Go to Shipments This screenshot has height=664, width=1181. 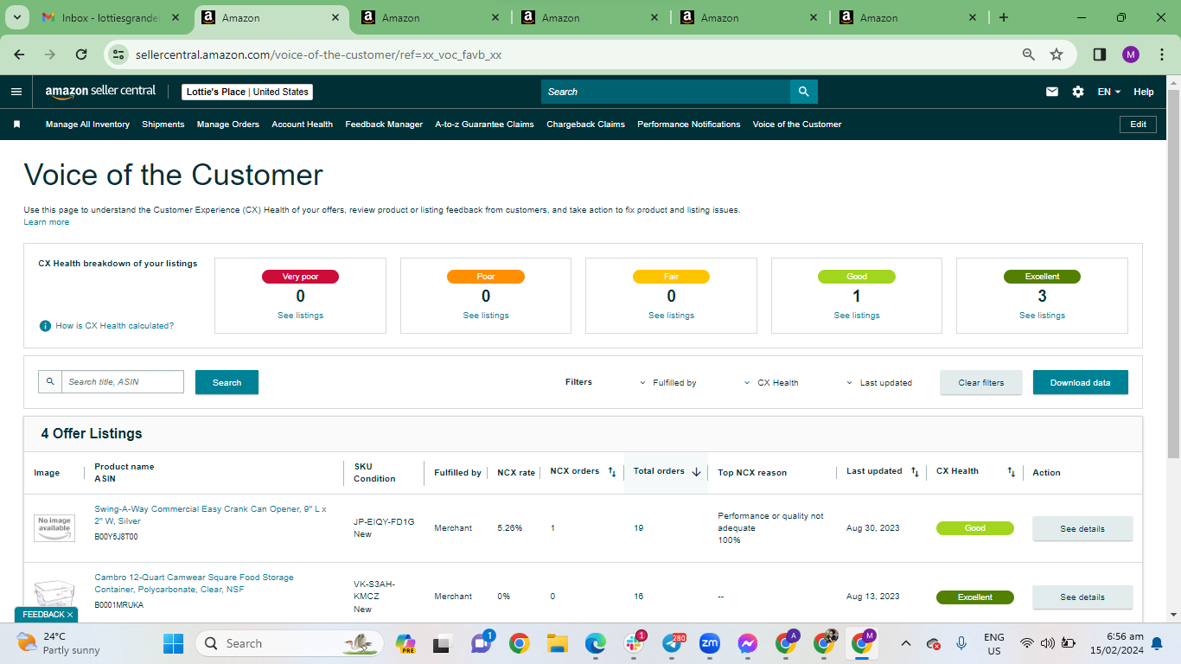[x=163, y=124]
